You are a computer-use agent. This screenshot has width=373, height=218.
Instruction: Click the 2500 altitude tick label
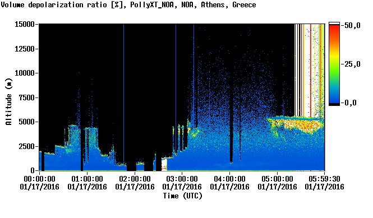(x=26, y=146)
